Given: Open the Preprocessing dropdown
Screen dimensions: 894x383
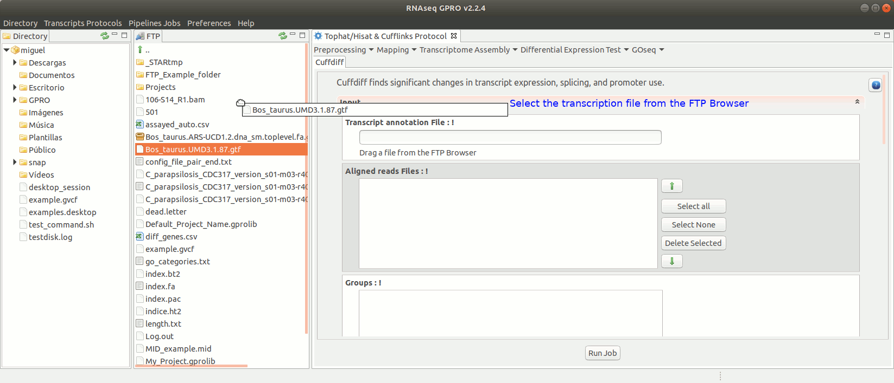Looking at the screenshot, I should click(x=344, y=50).
